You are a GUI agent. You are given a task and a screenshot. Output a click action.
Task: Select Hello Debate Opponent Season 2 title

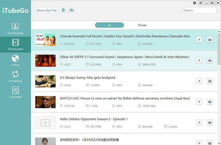94,119
